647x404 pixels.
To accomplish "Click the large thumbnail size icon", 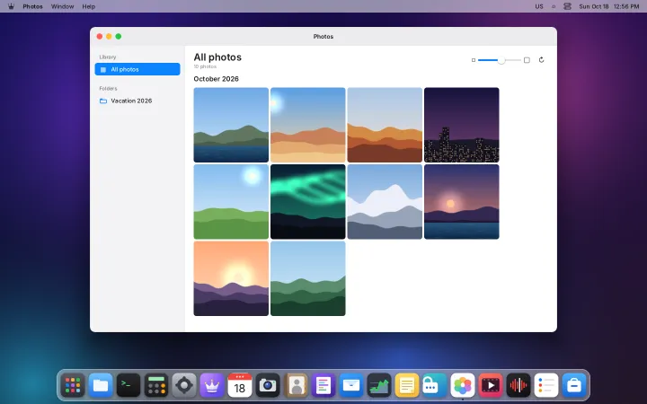I will tap(527, 60).
